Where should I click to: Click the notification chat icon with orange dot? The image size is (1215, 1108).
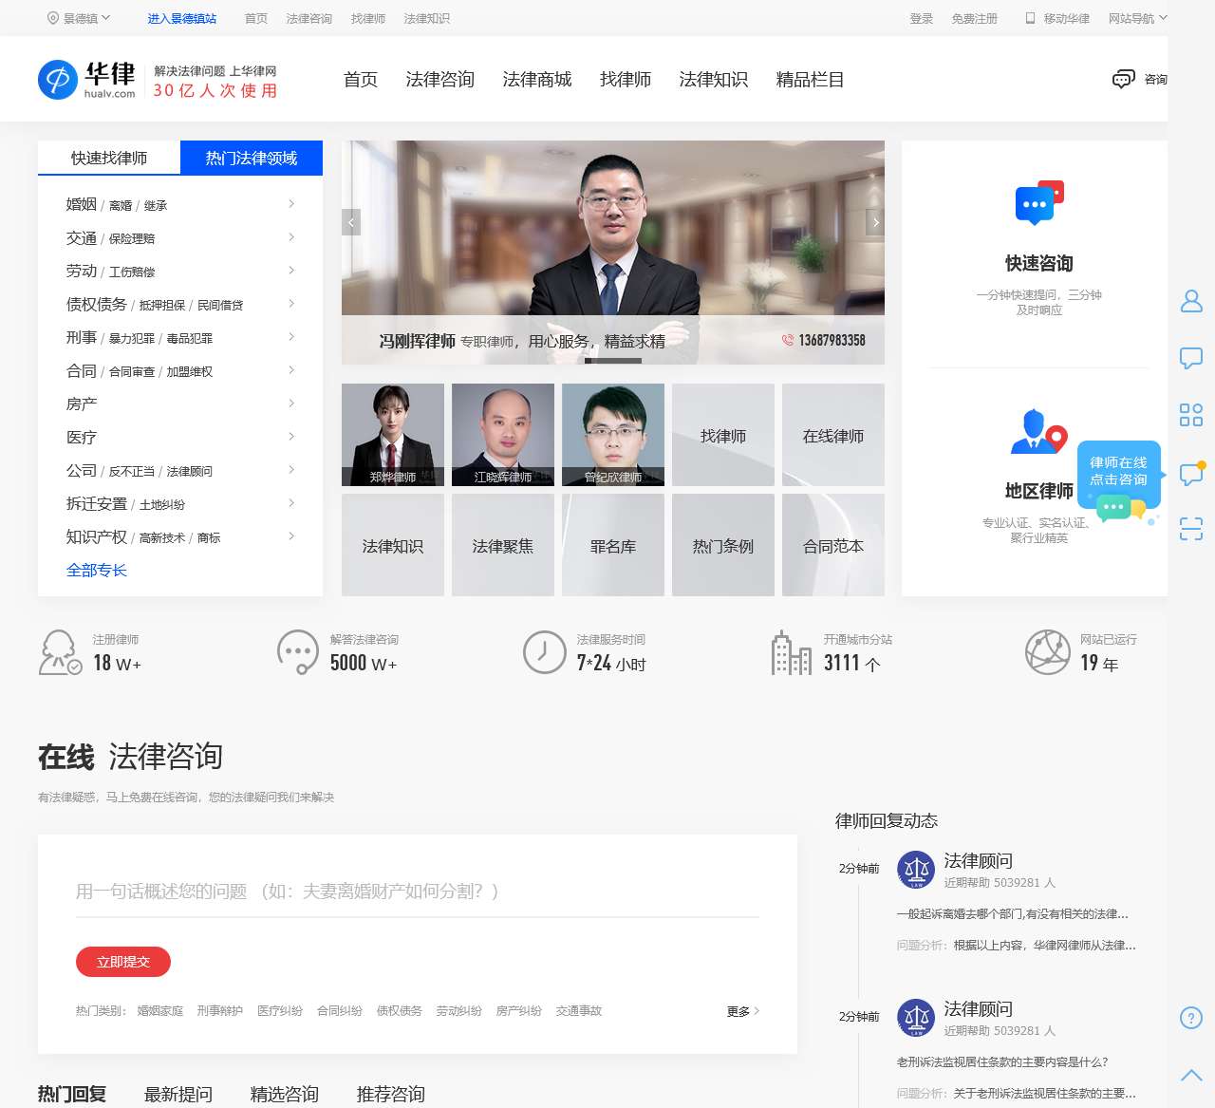pyautogui.click(x=1191, y=472)
